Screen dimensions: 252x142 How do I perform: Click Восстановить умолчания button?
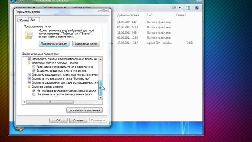[84, 110]
